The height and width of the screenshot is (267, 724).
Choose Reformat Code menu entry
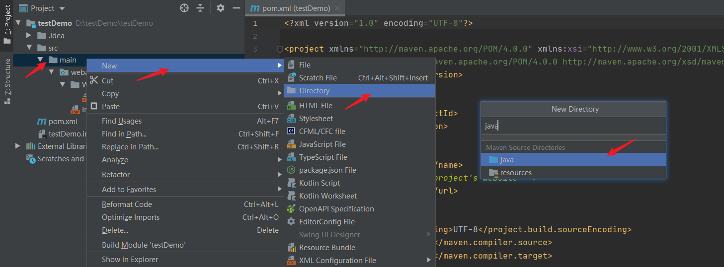(x=185, y=204)
